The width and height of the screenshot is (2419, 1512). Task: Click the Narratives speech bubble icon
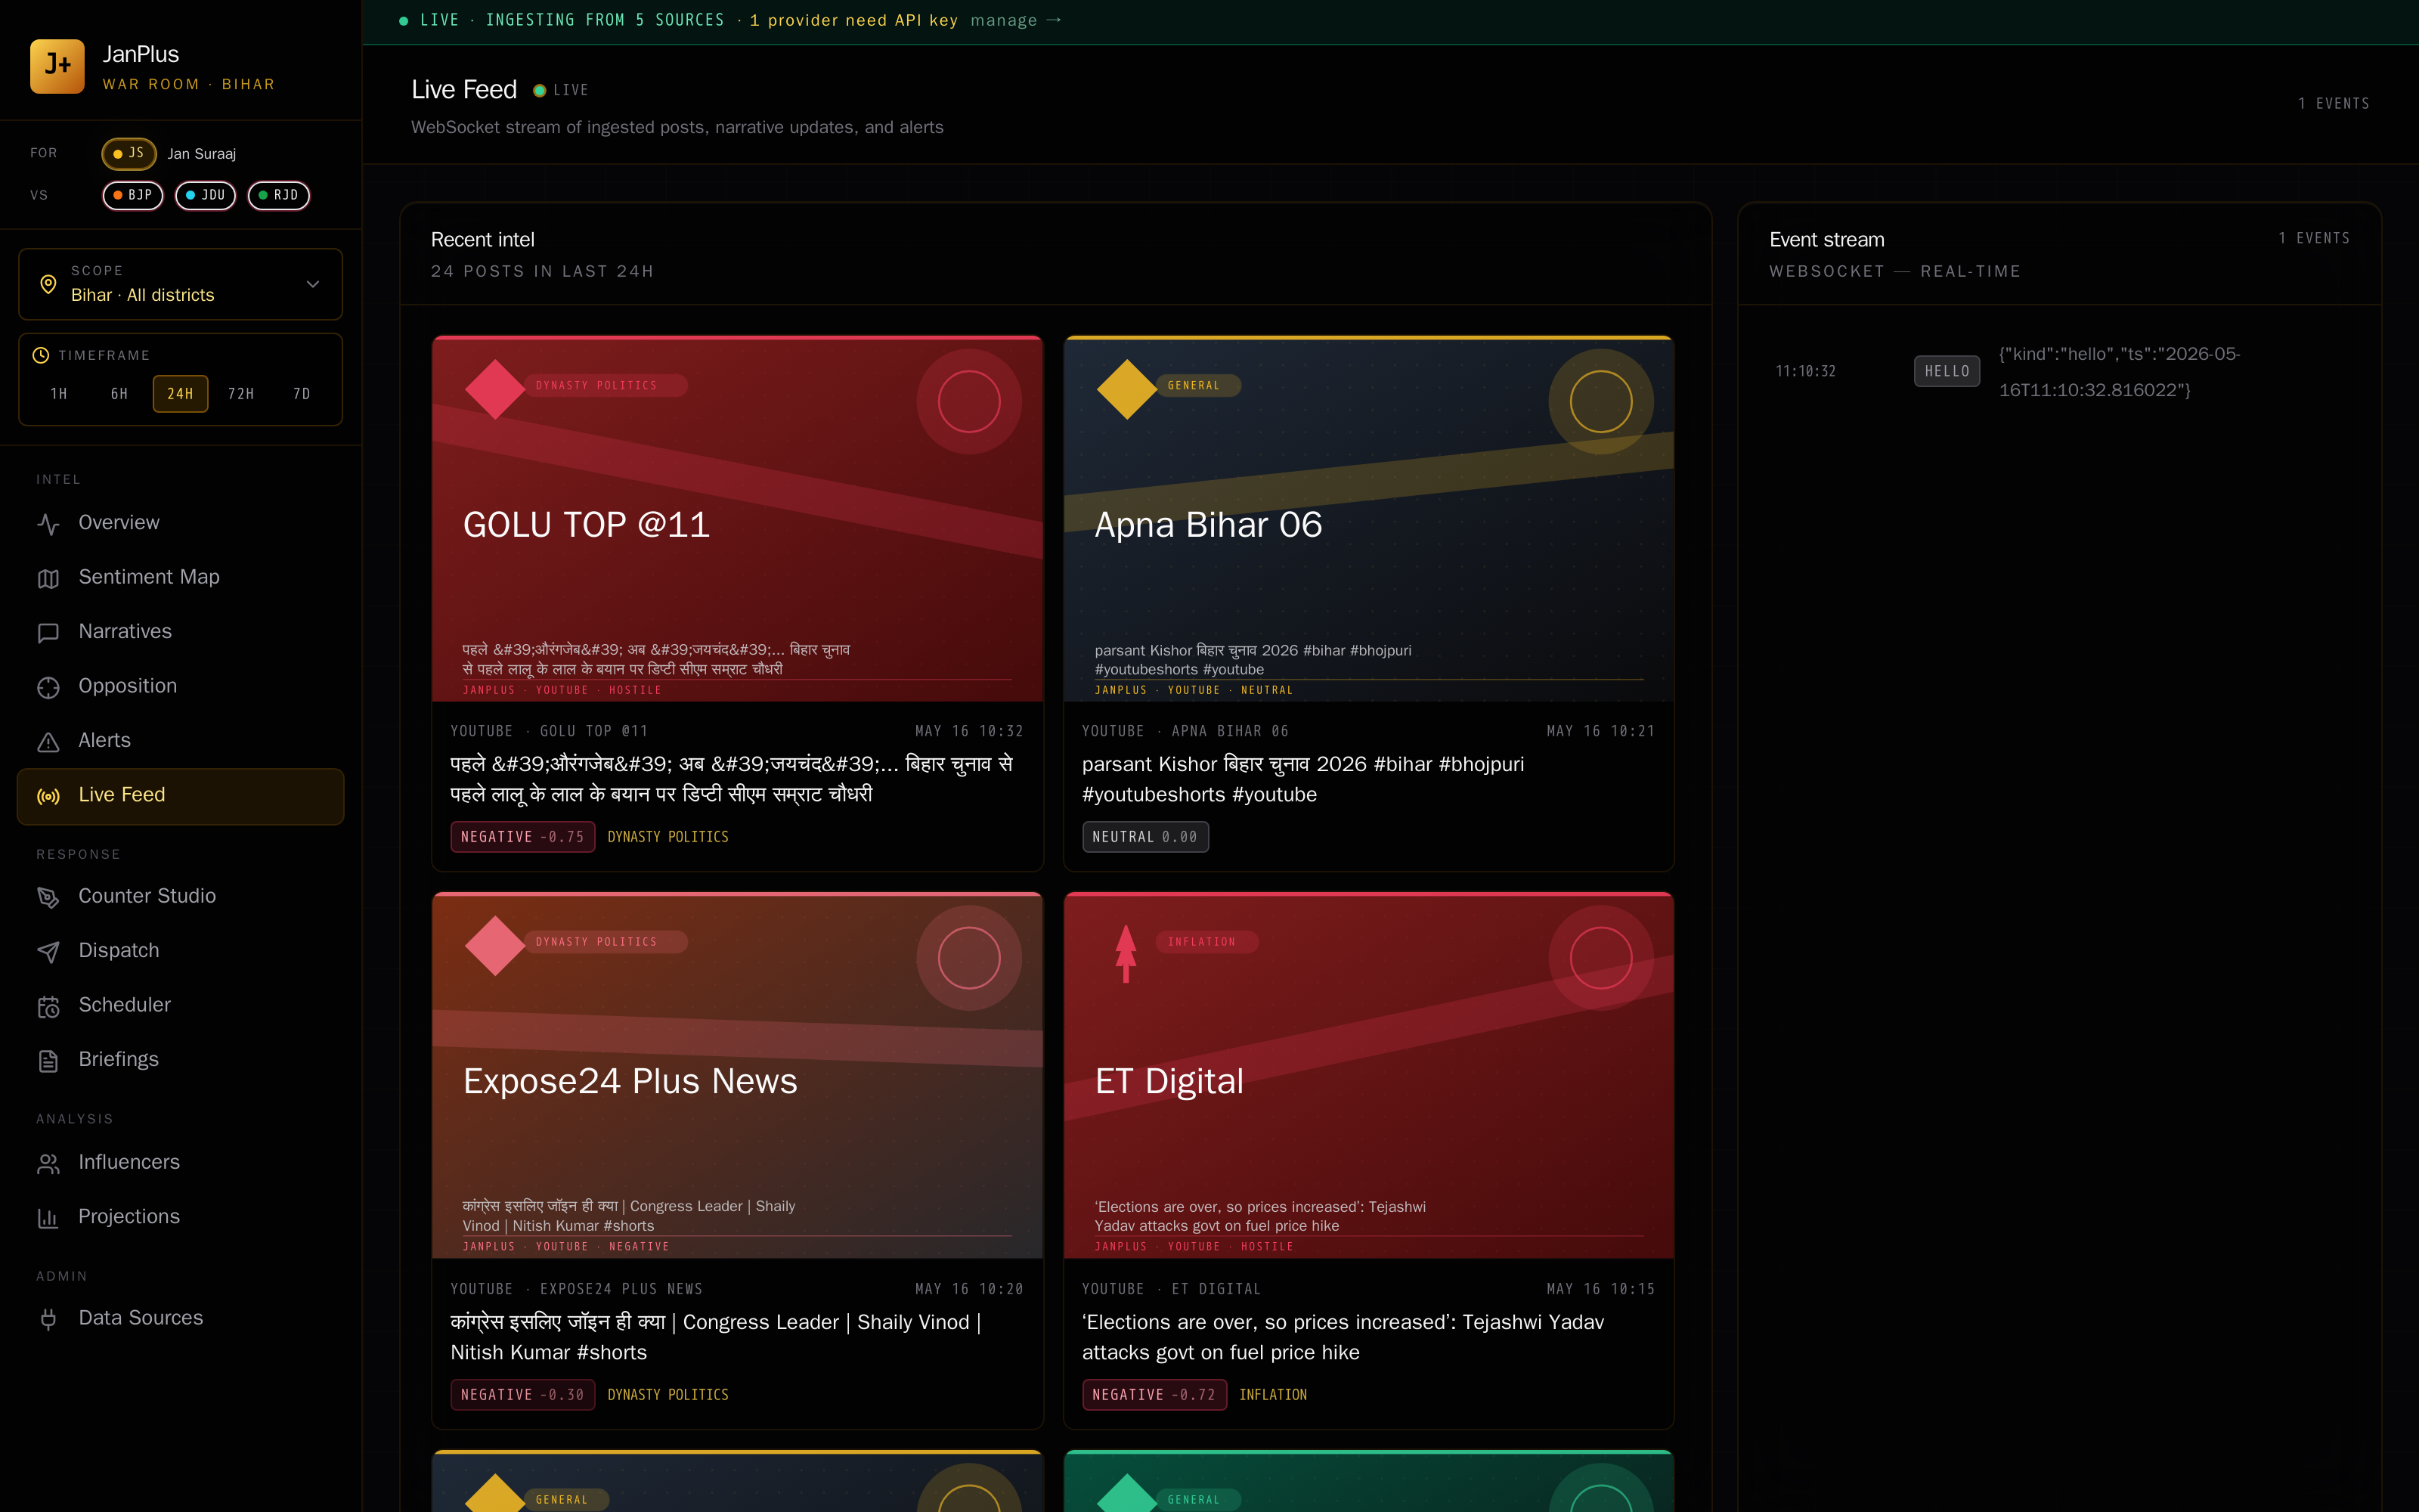48,632
